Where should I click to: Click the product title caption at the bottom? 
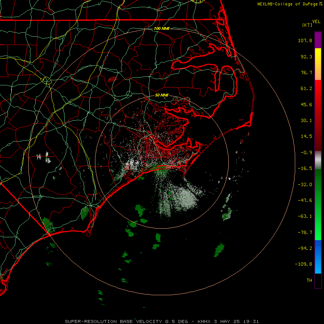click(162, 321)
